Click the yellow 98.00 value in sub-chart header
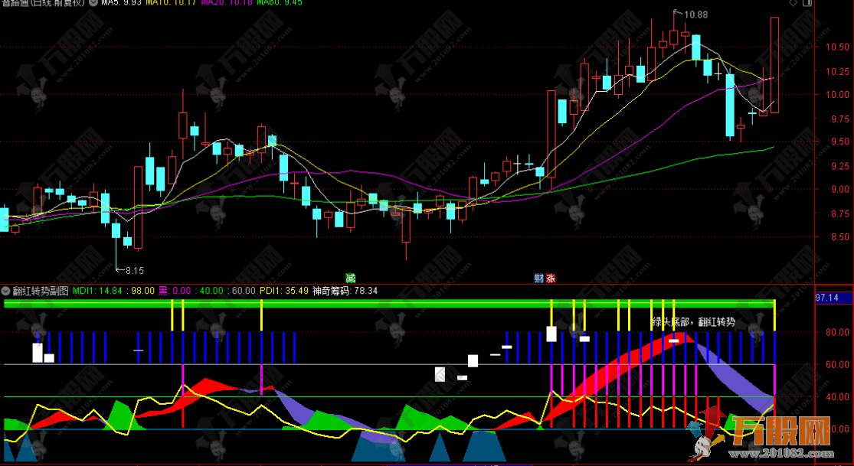This screenshot has height=466, width=854. pos(142,291)
